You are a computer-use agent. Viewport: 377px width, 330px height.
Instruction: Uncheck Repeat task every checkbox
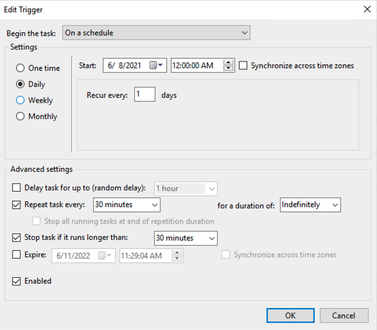(x=16, y=205)
